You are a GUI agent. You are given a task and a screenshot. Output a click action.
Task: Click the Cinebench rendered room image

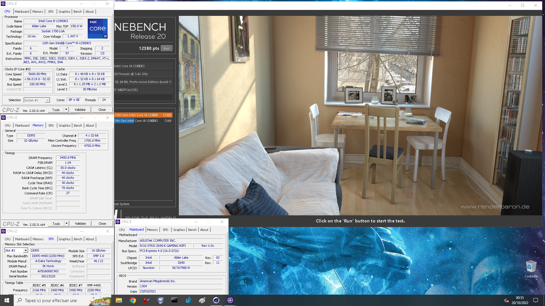(360, 115)
